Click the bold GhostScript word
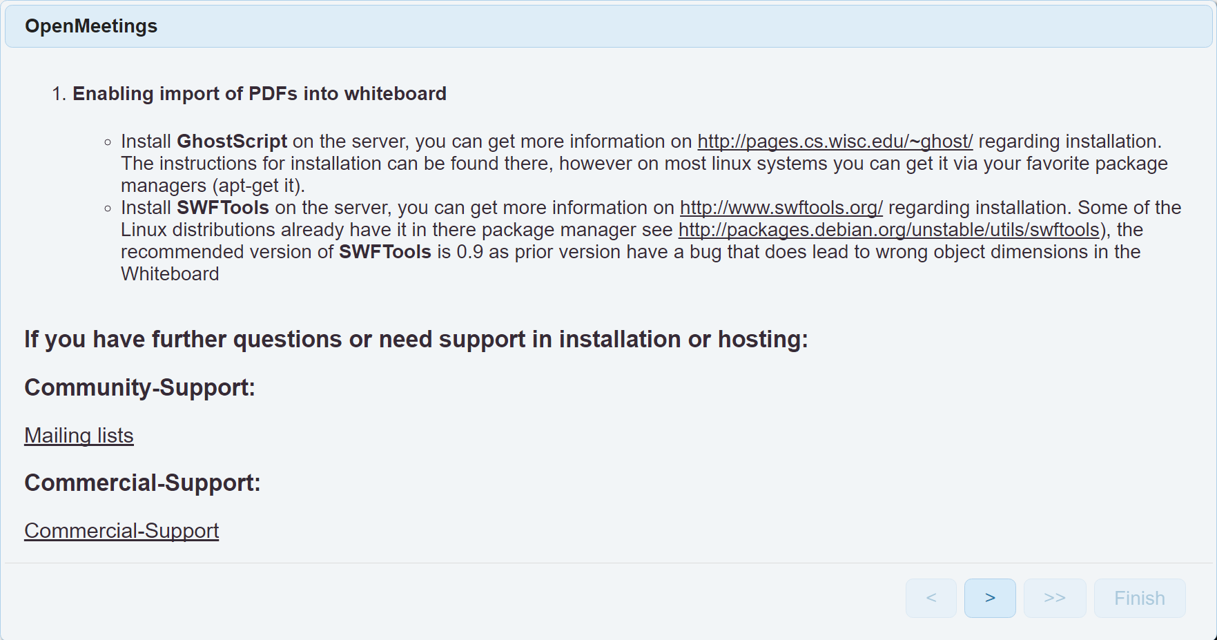The width and height of the screenshot is (1217, 640). (x=232, y=142)
